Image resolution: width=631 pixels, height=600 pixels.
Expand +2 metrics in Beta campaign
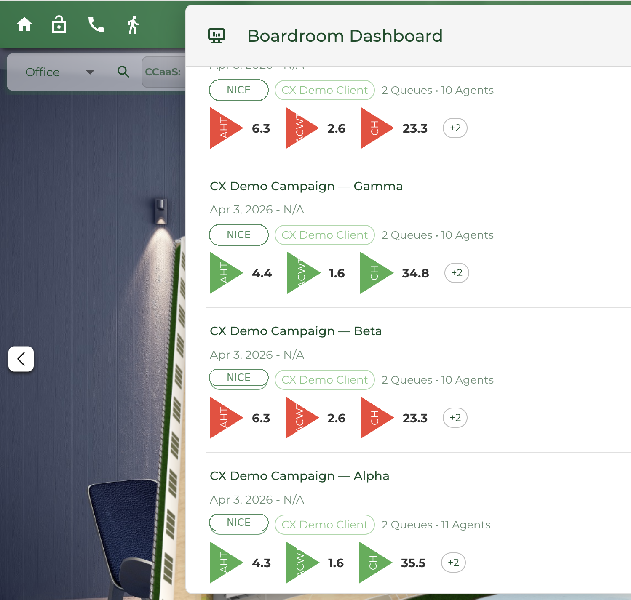tap(455, 418)
